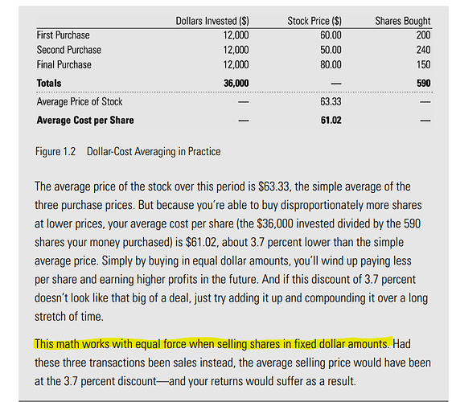
Task: Click the word "Had" after the highlight
Action: click(402, 344)
